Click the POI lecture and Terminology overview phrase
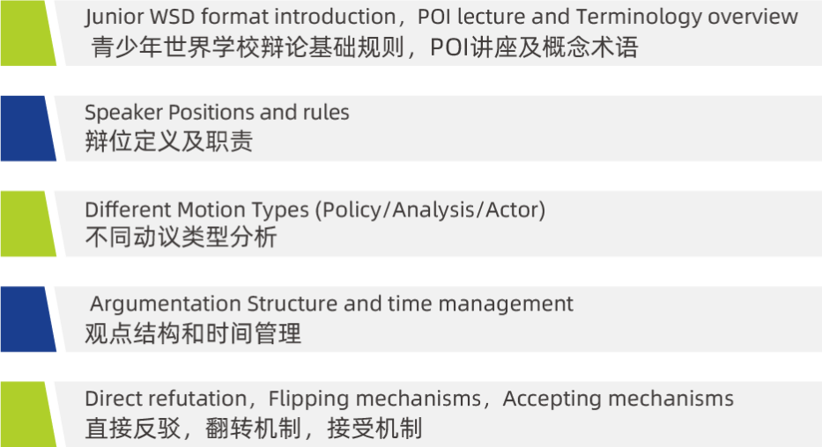 (608, 17)
